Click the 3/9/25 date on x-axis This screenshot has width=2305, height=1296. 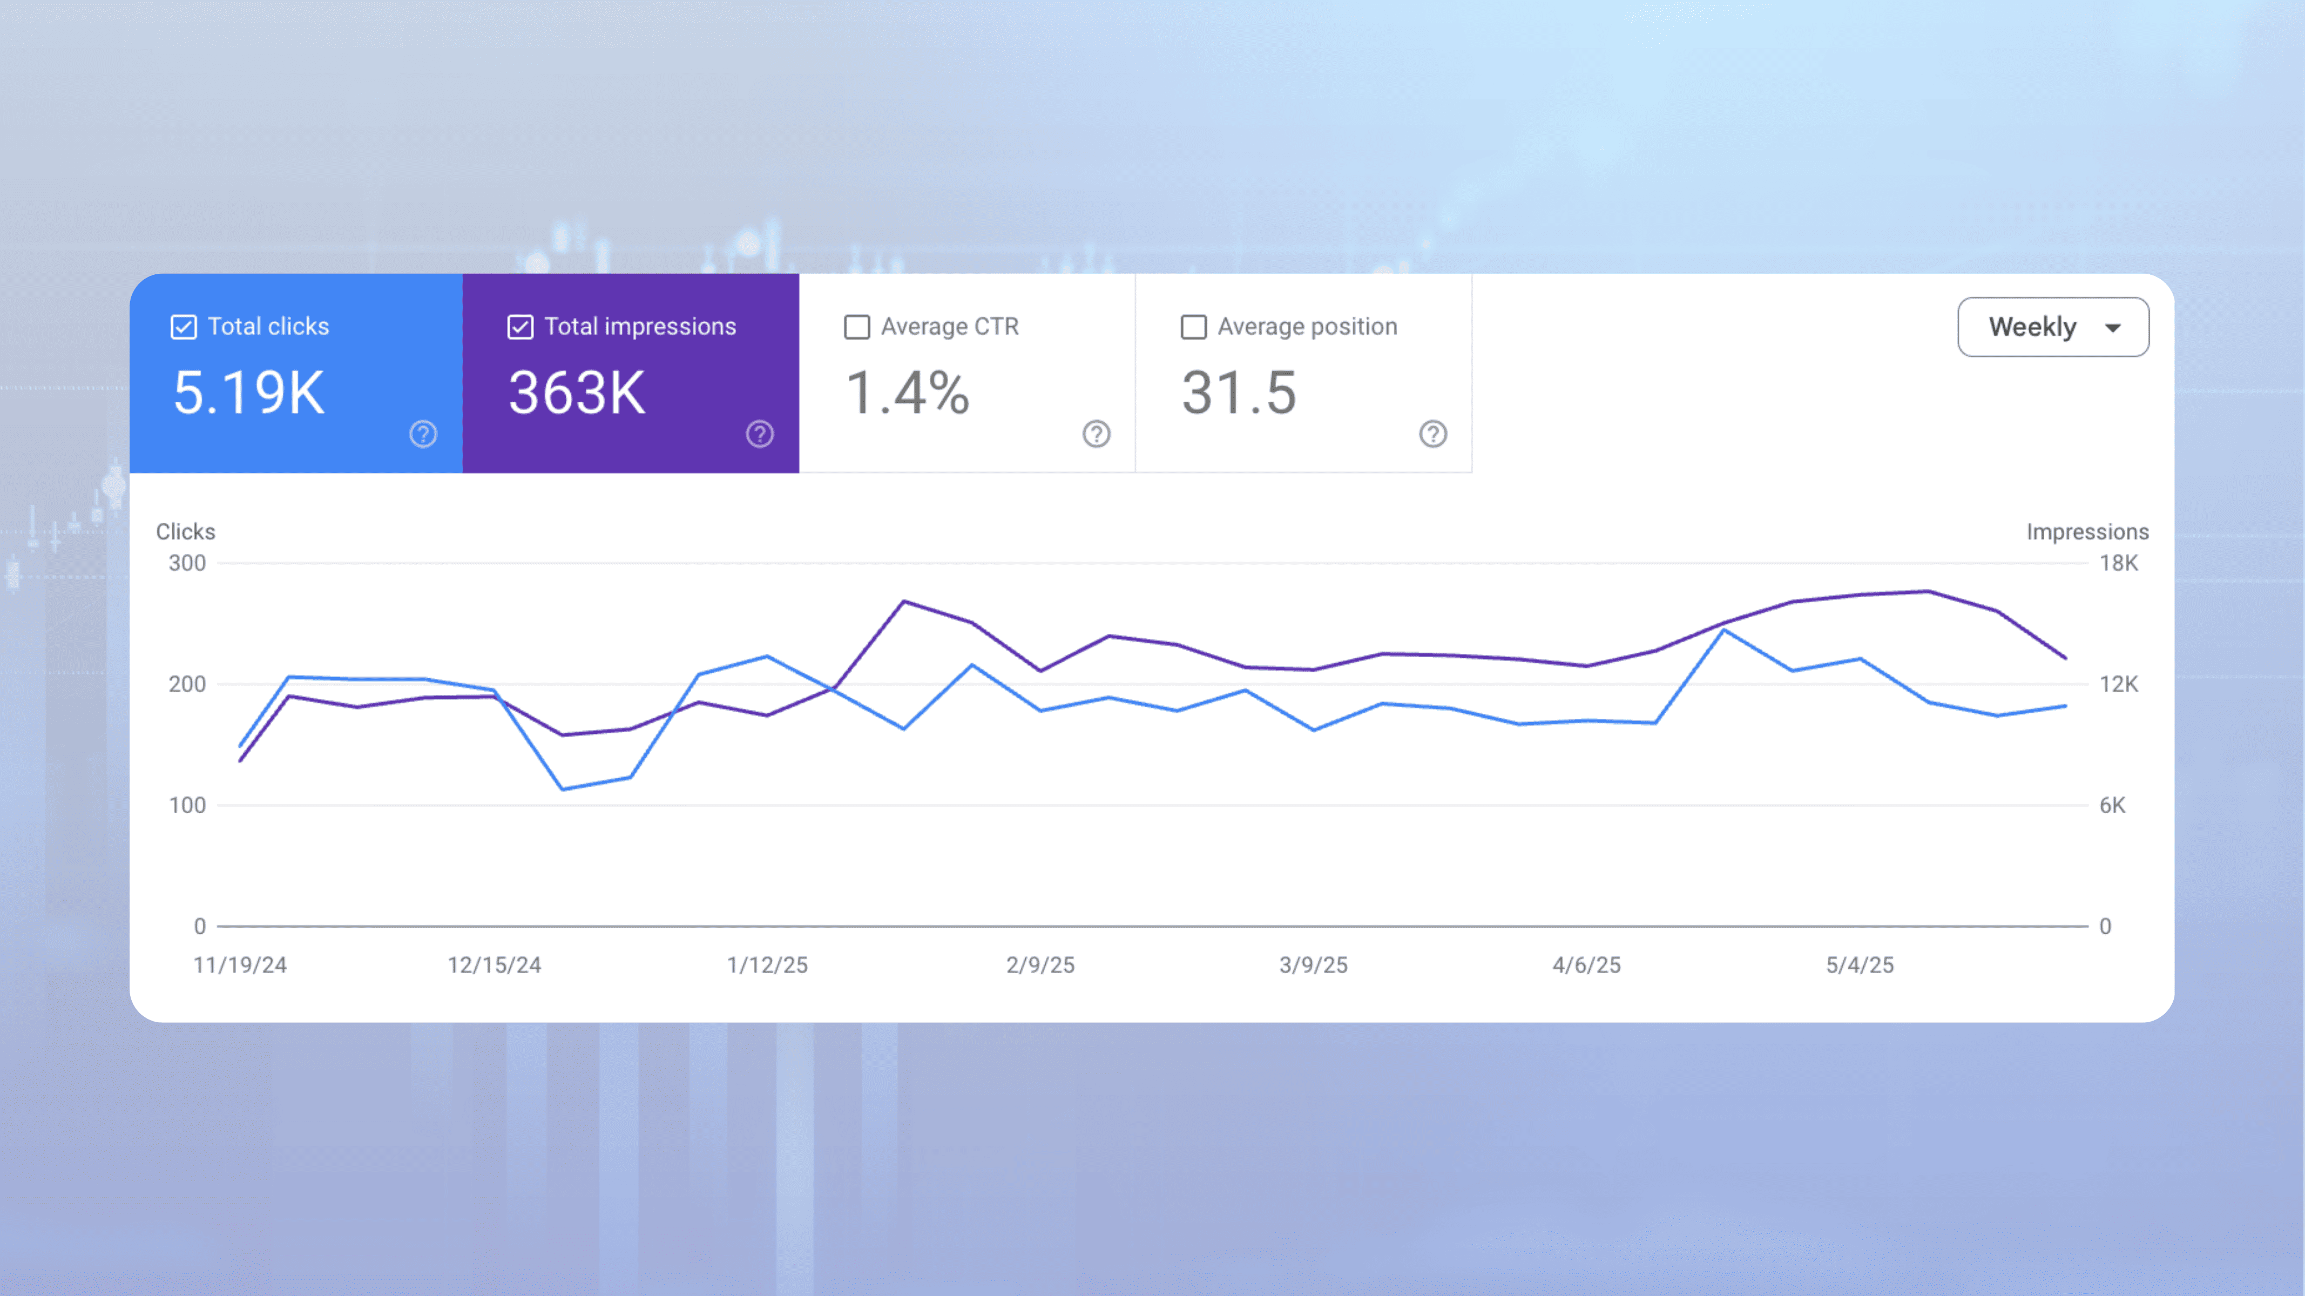(1313, 965)
